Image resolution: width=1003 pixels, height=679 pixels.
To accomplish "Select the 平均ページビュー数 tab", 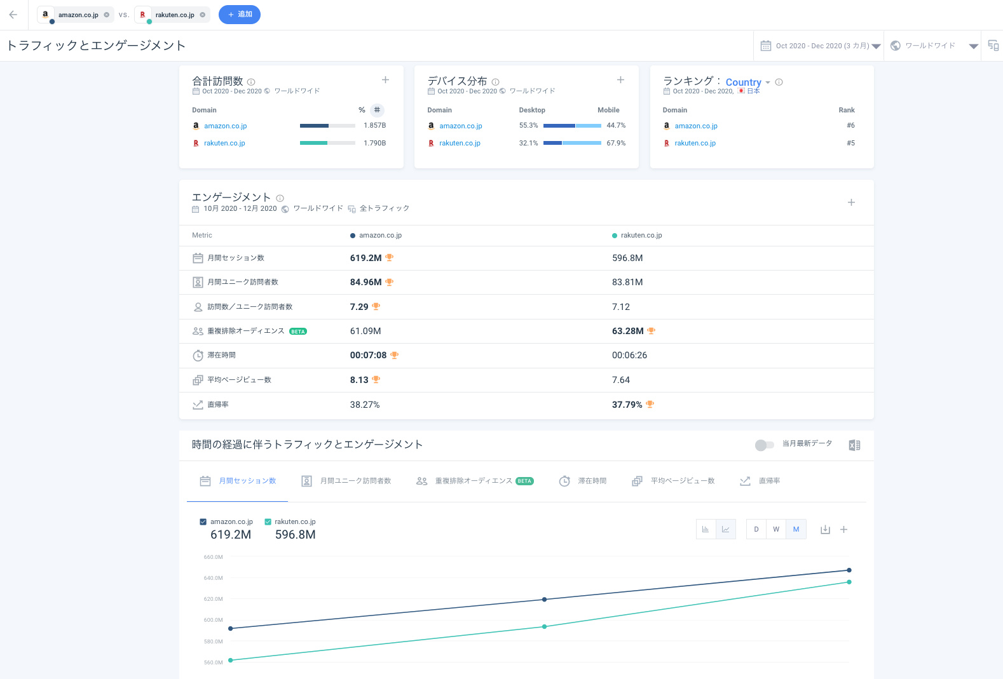I will point(673,481).
